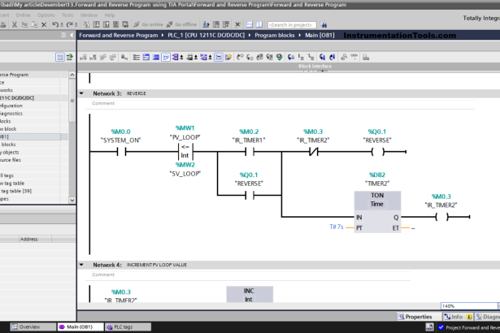Click the Download to device icon
This screenshot has height=333, width=500.
click(96, 24)
